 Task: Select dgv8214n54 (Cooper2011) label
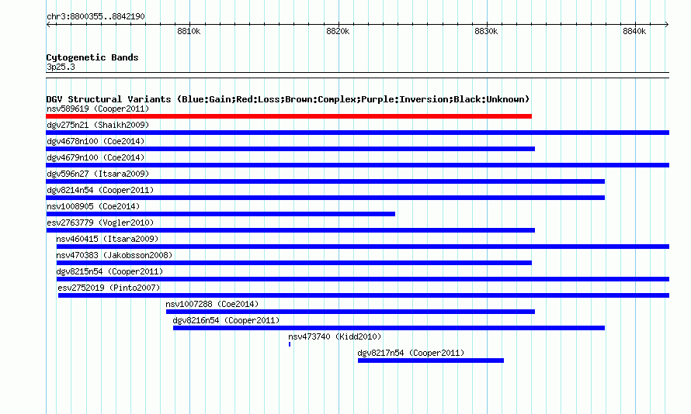[100, 190]
